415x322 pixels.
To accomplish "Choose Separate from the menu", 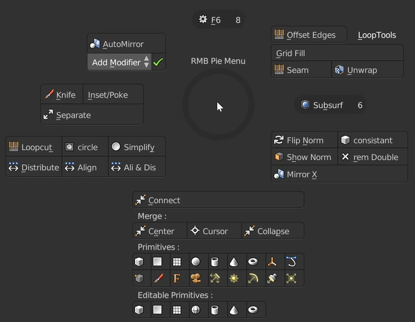I will click(x=73, y=115).
